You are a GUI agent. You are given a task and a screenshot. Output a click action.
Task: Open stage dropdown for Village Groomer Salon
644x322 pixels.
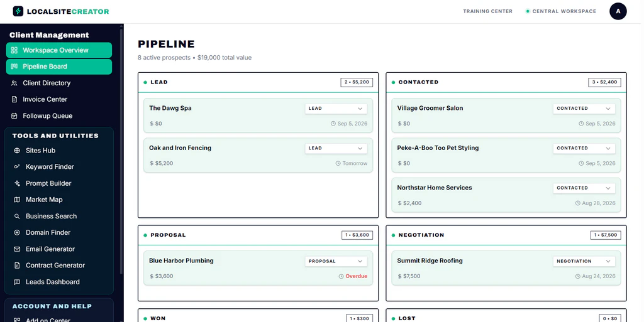click(584, 108)
